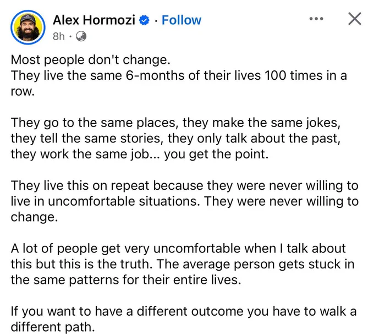The height and width of the screenshot is (336, 374).
Task: Click the line 'Most people don't change.'
Action: tap(90, 59)
